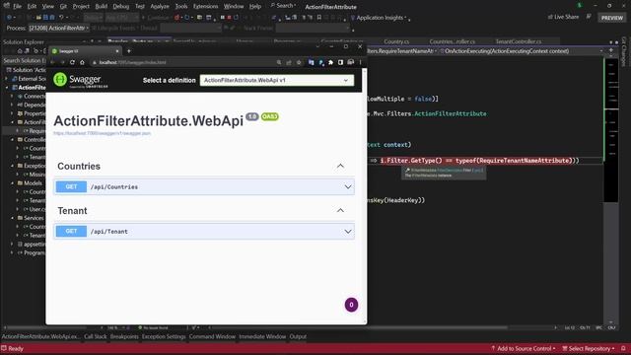This screenshot has height=355, width=631.
Task: Click the browser reload icon
Action: coord(72,62)
